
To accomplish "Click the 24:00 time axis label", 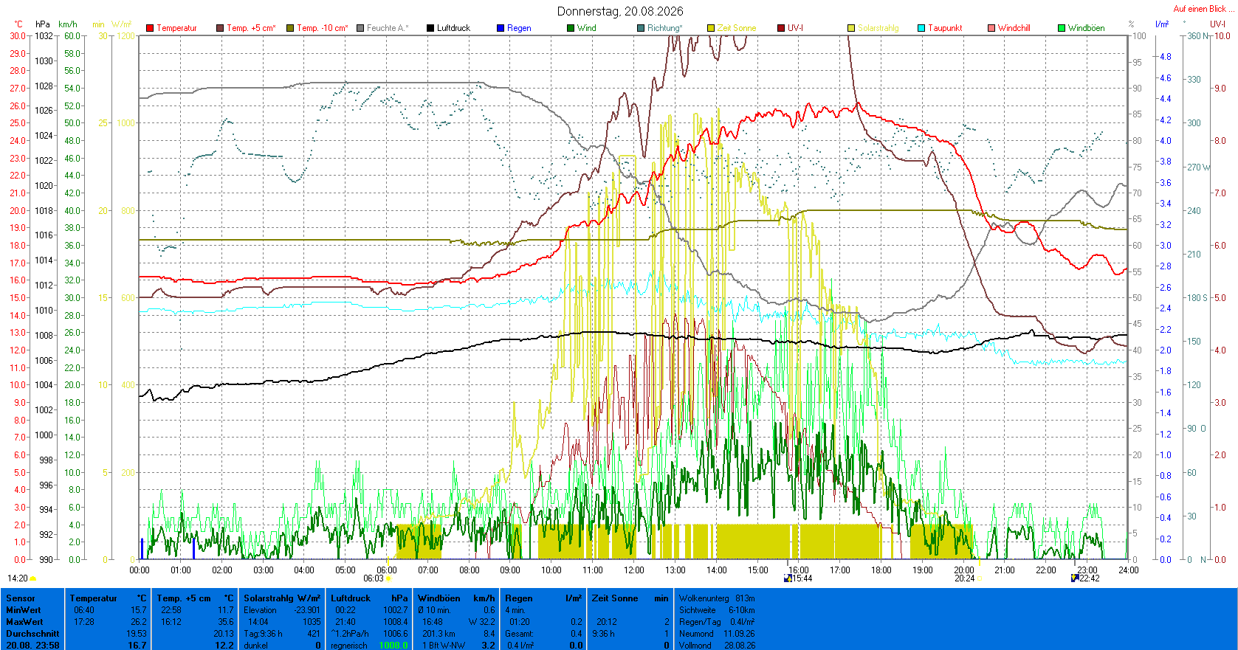I will click(x=1128, y=570).
